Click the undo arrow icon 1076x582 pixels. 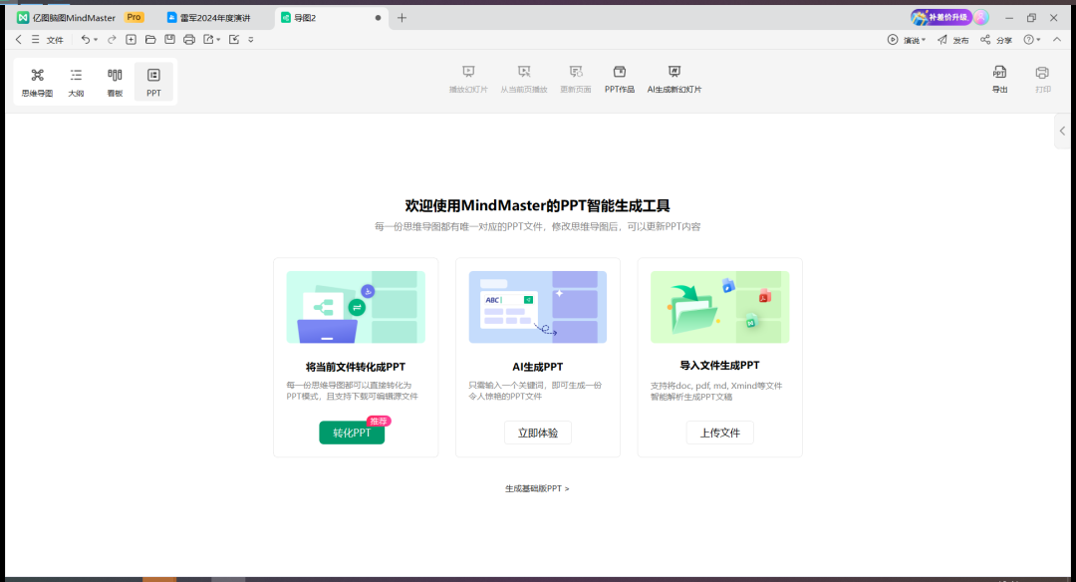point(86,40)
